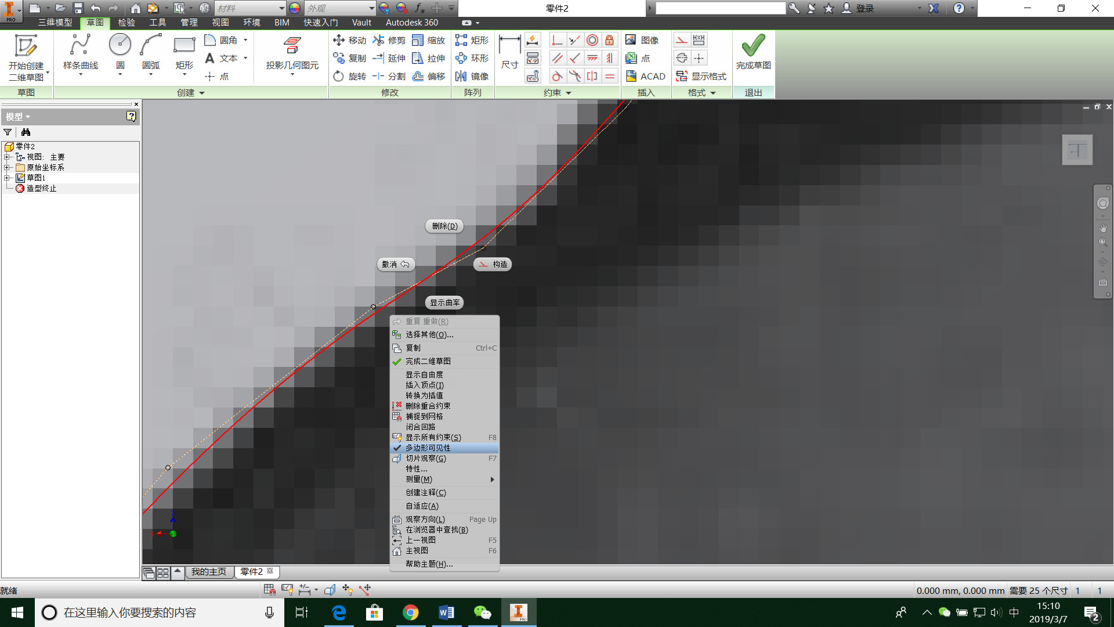Toggle 捕捉到网格 snap to grid
The height and width of the screenshot is (627, 1114).
(x=444, y=417)
